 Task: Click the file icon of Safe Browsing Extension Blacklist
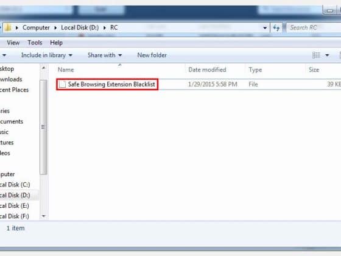(x=62, y=84)
